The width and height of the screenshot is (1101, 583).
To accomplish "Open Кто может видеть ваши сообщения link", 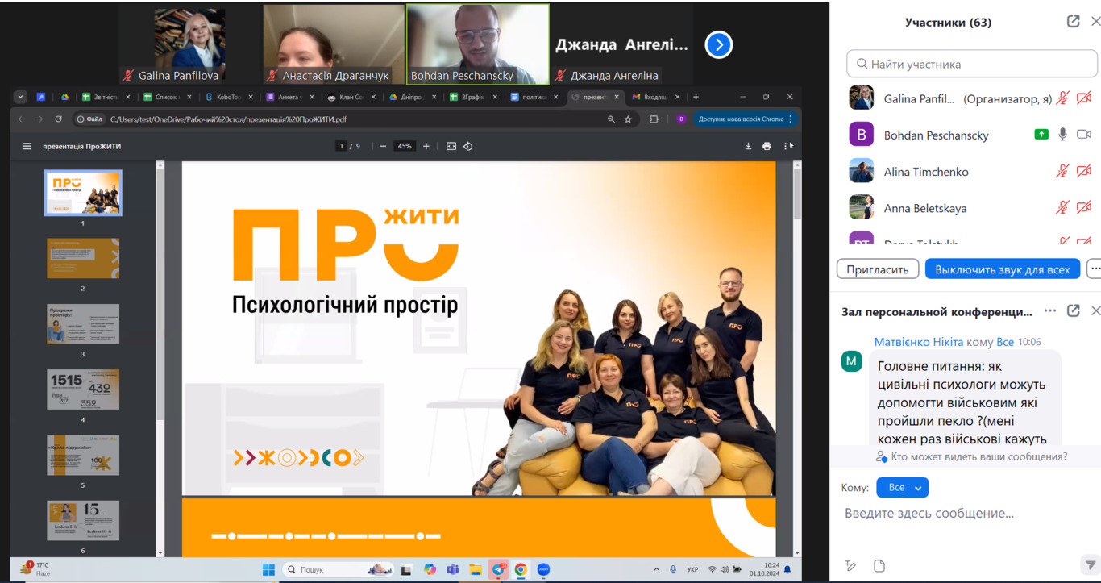I will click(x=978, y=456).
